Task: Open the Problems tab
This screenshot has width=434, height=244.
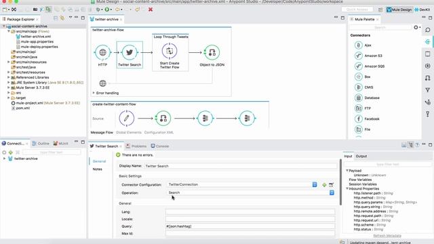Action: 136,146
